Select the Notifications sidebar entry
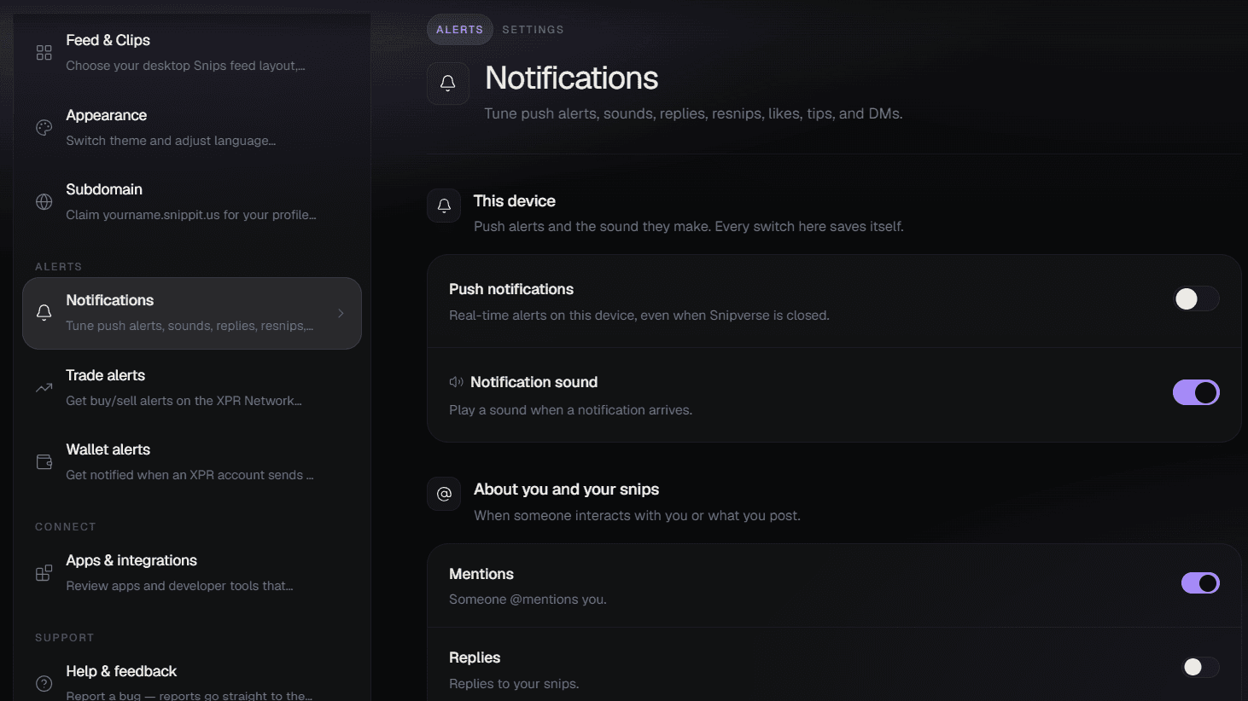 click(192, 313)
